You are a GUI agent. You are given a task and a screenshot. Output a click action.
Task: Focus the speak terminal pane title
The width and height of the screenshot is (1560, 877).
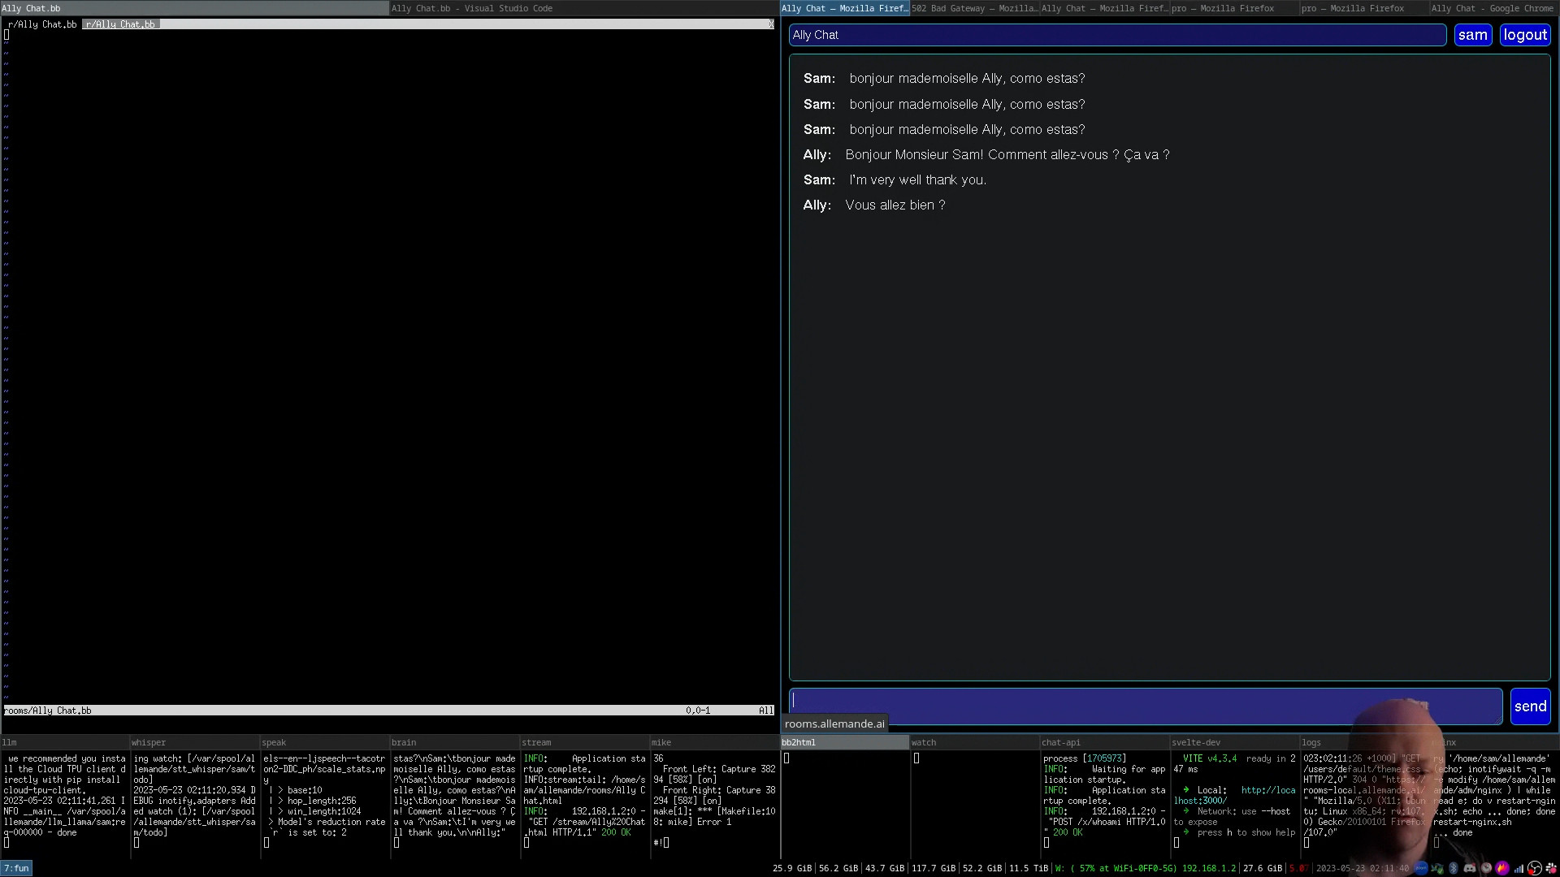click(325, 742)
